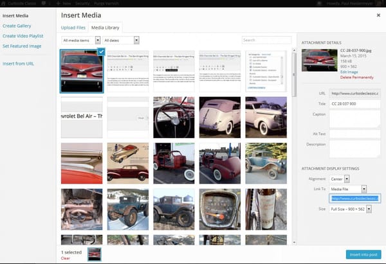Select the steering wheel dashboard thumbnail

(x=174, y=118)
